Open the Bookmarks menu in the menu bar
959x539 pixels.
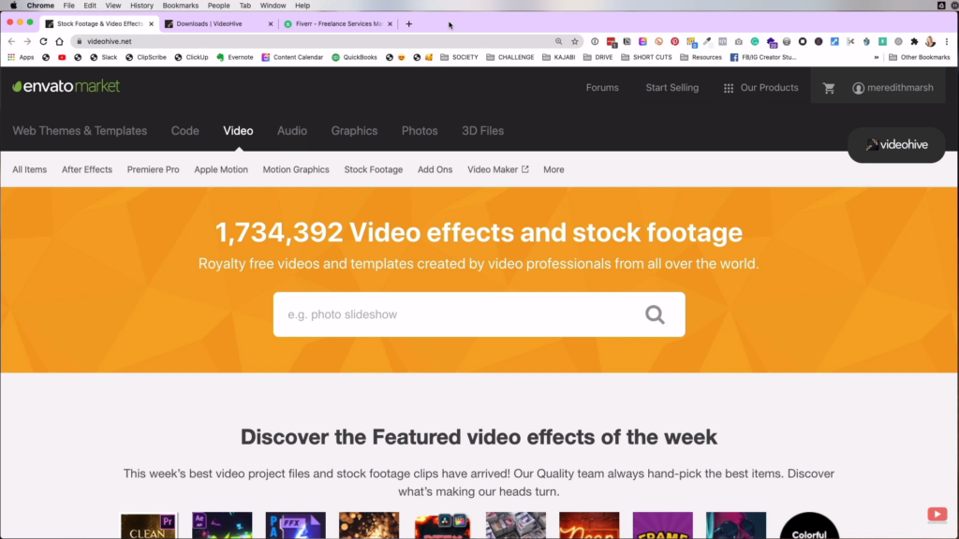[181, 6]
